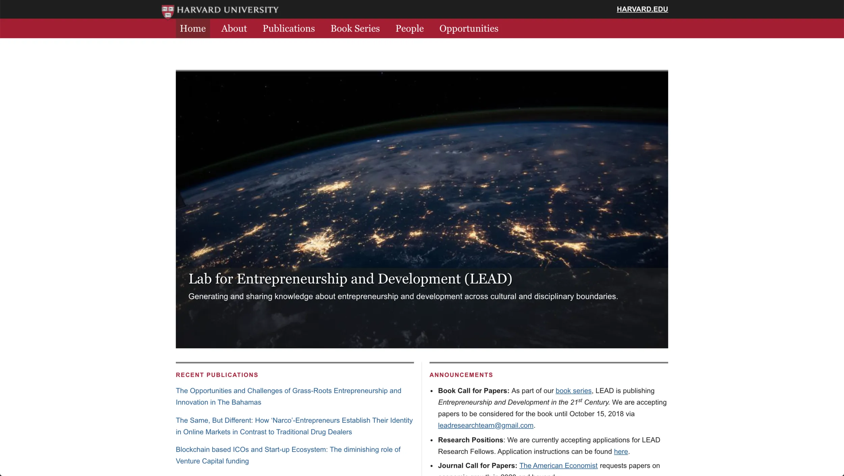The height and width of the screenshot is (476, 844).
Task: Open the Narco-Entrepreneurs identity publication link
Action: 294,426
